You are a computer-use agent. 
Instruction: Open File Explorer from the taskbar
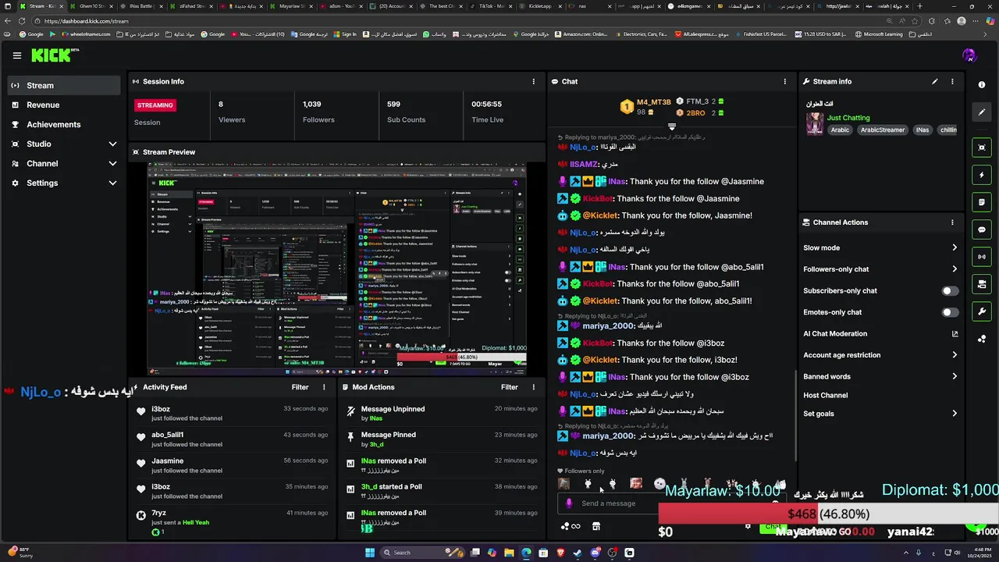(x=509, y=553)
